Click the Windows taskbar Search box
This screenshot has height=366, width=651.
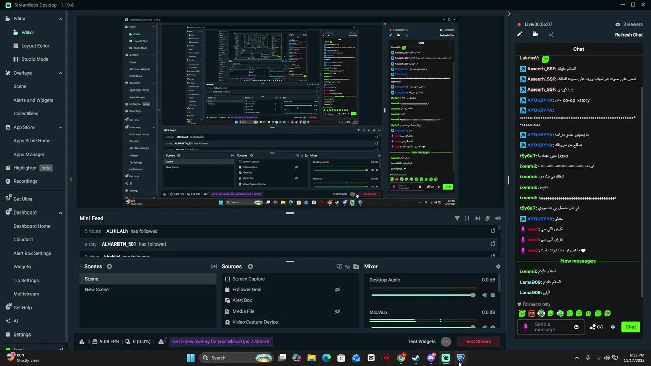click(236, 358)
